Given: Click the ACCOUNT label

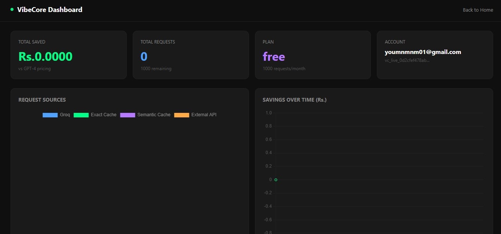Looking at the screenshot, I should 395,42.
